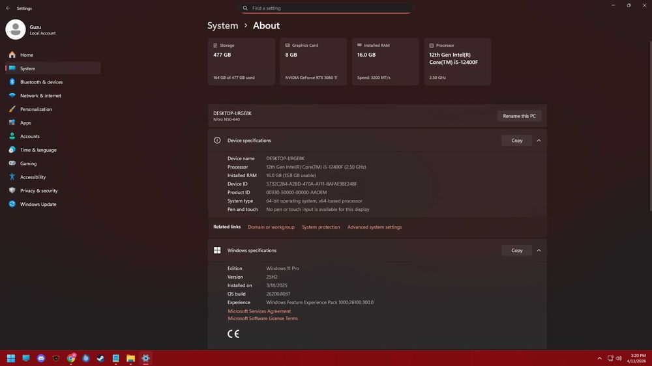Click the Device ID value 5732C284-A2BD-470A
This screenshot has width=652, height=366.
pyautogui.click(x=312, y=184)
